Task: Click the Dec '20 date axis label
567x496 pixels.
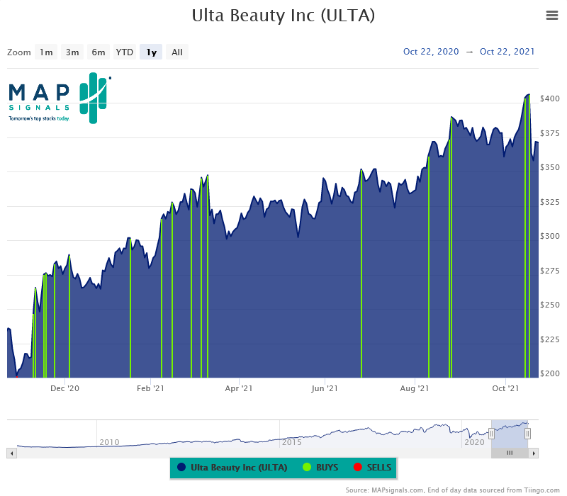Action: point(64,388)
